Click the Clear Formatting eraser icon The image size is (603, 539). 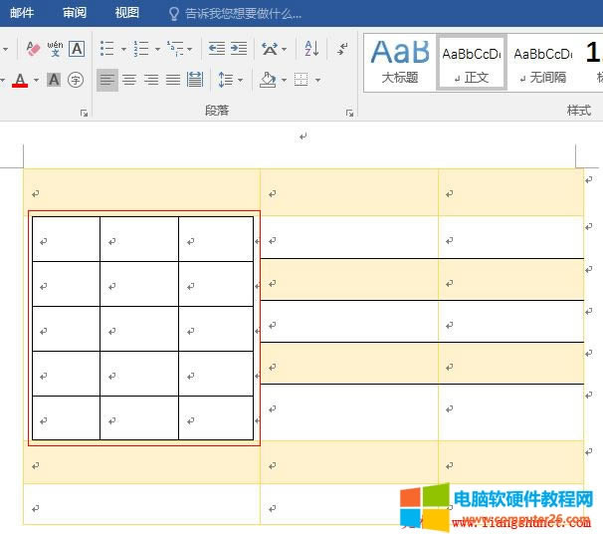point(33,49)
